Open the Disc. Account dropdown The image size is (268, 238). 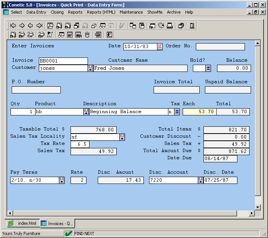(x=200, y=180)
